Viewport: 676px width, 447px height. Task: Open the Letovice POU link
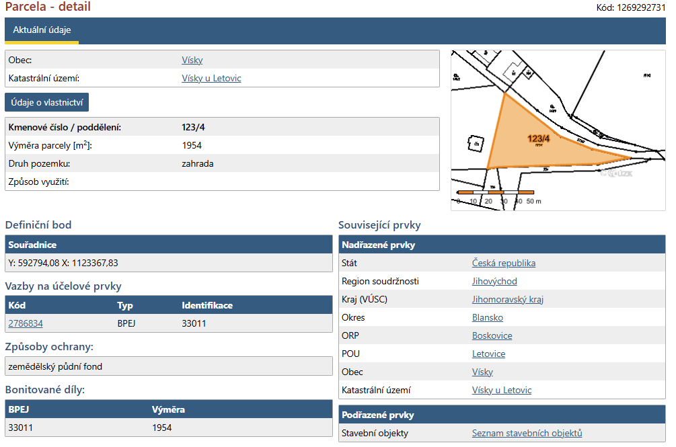tap(489, 354)
